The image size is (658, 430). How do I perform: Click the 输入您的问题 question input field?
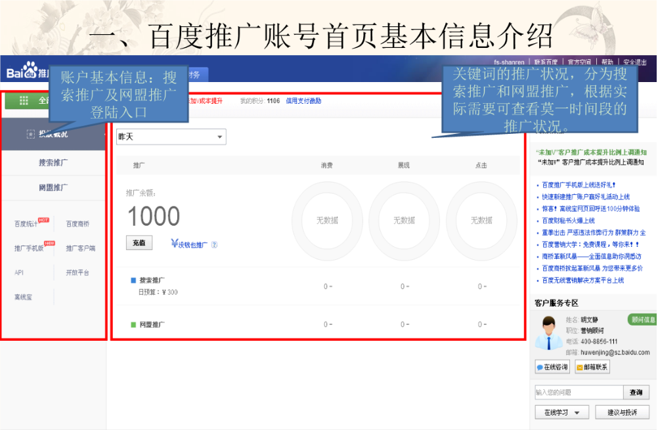579,392
